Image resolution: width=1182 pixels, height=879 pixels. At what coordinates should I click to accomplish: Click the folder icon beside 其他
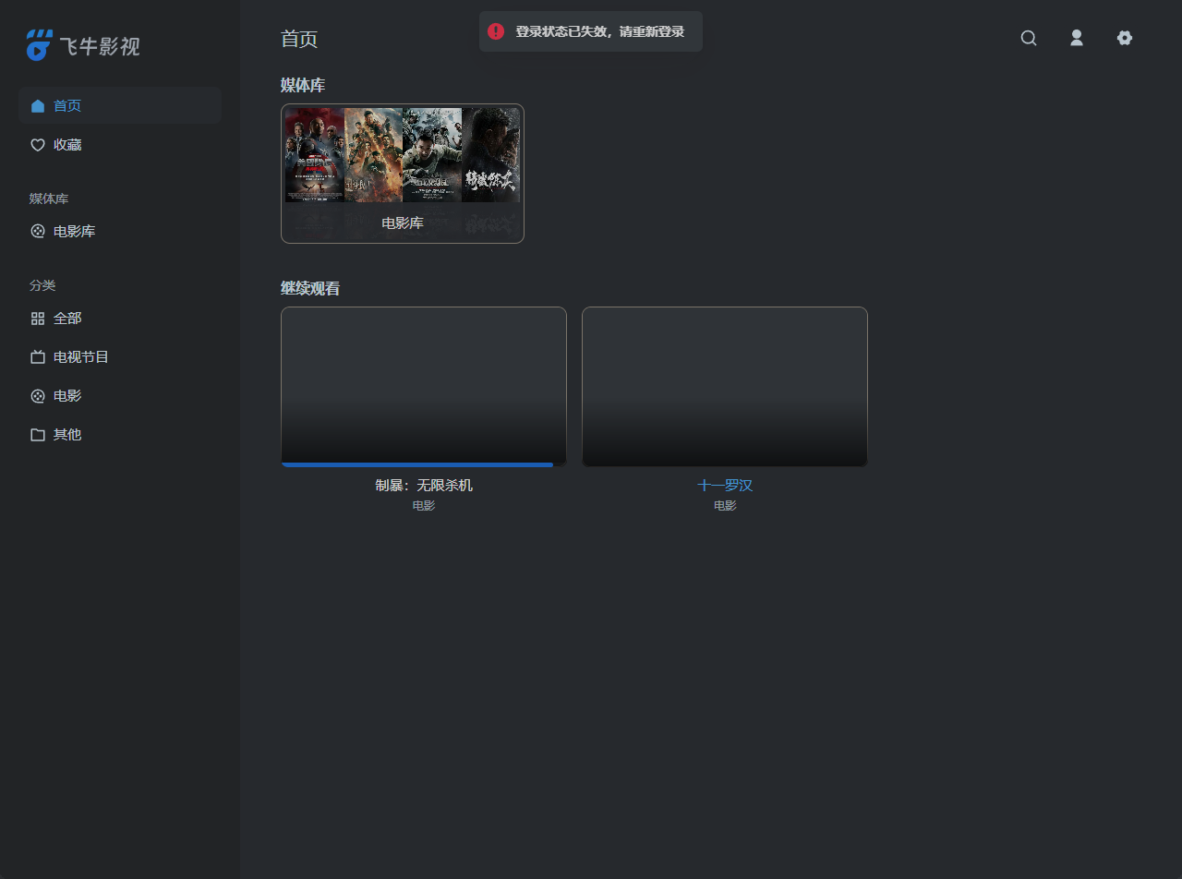(38, 435)
